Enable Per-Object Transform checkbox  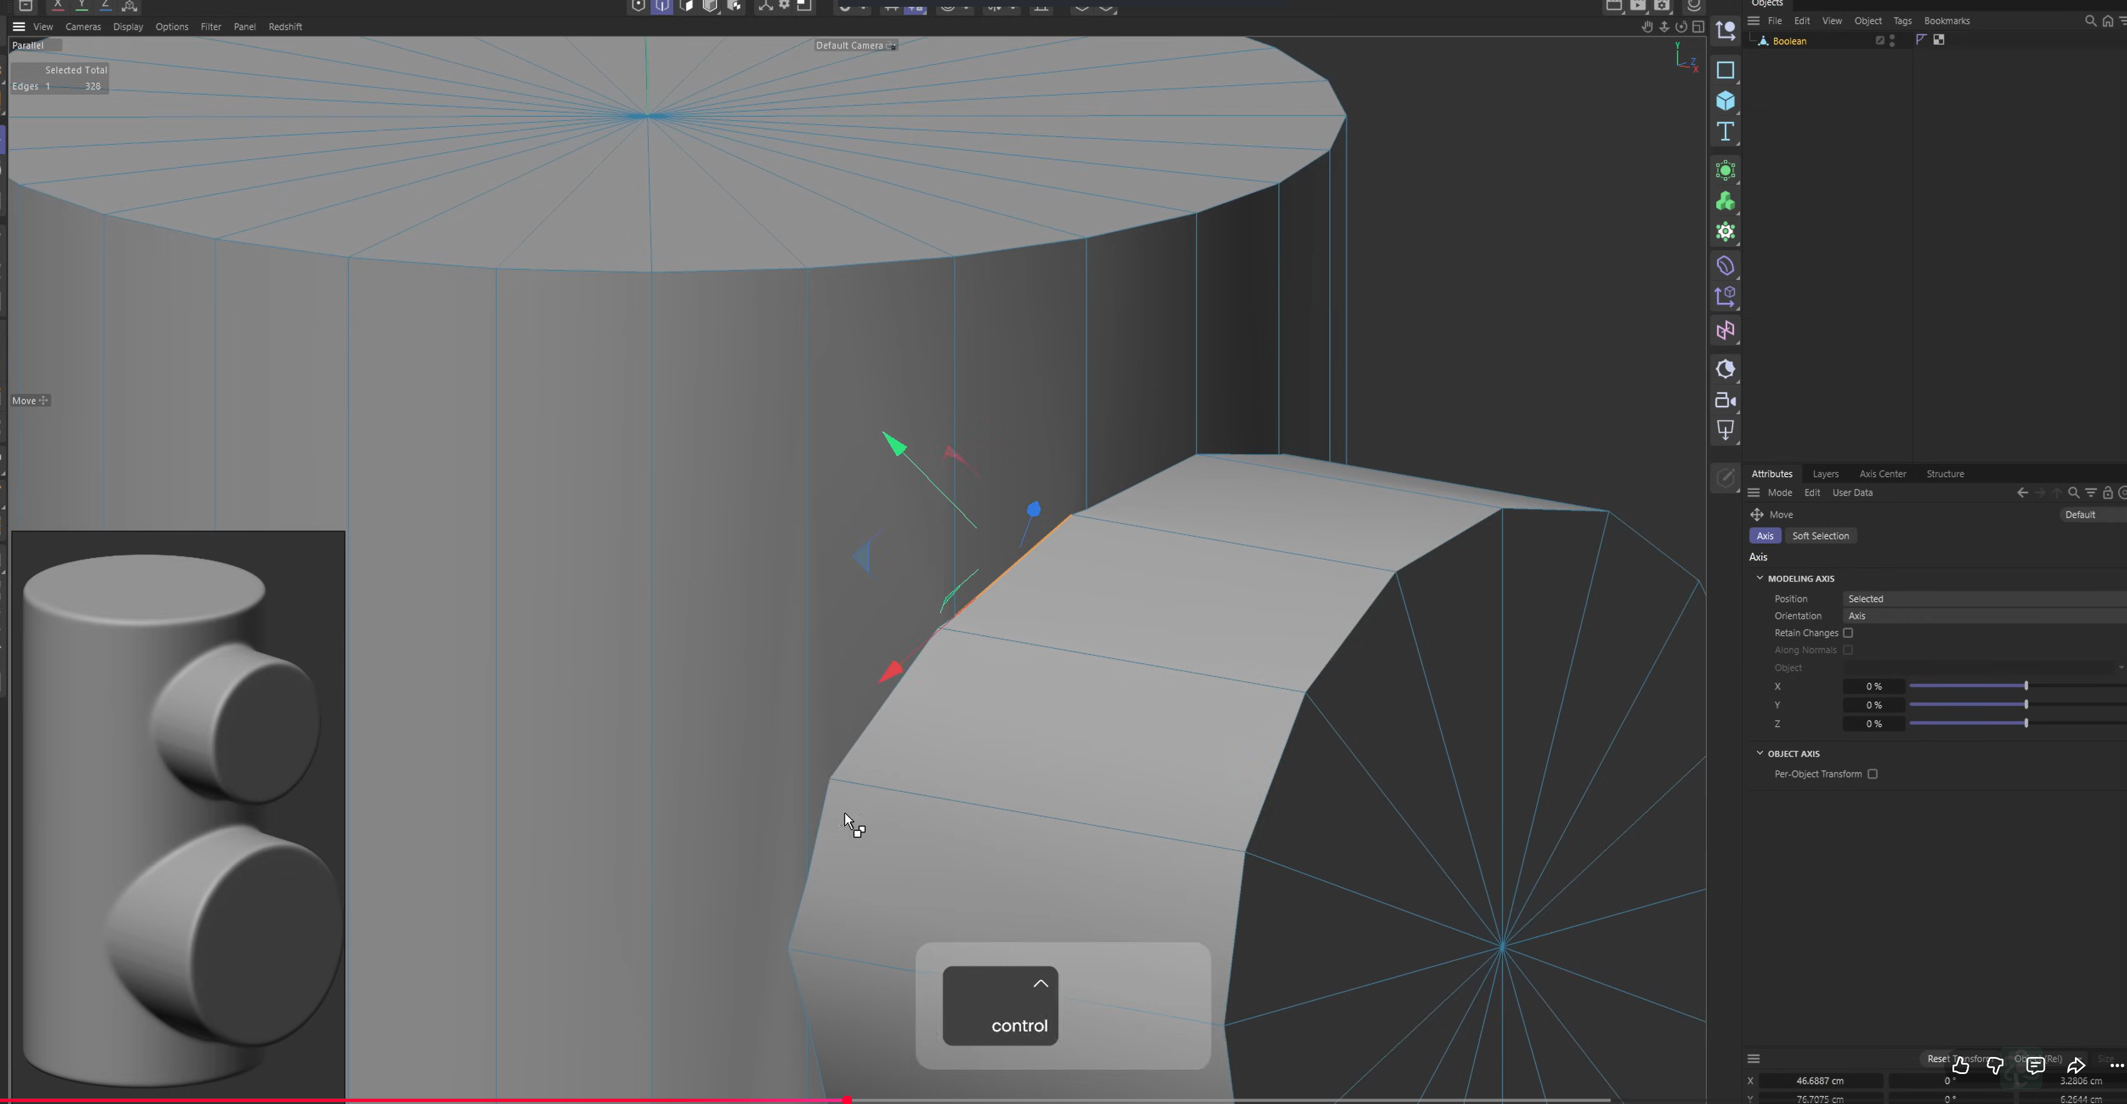point(1873,775)
